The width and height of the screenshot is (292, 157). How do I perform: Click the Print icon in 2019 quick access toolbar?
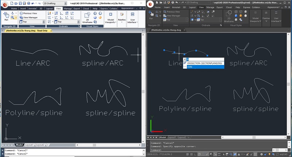coord(28,3)
